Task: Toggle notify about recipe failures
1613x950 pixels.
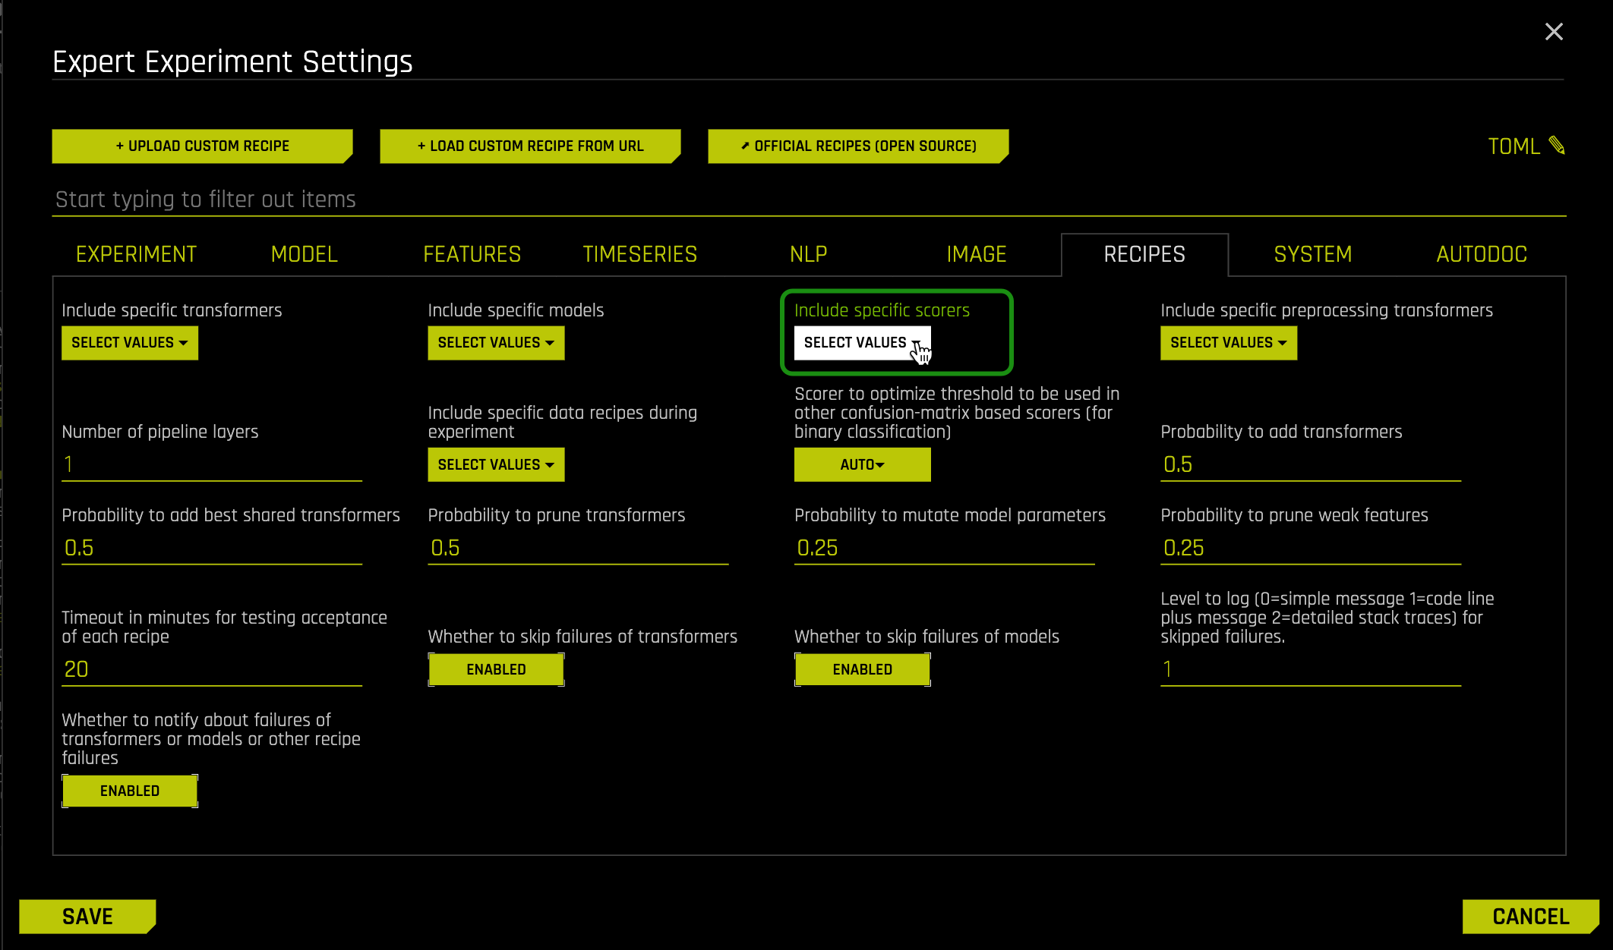Action: tap(130, 791)
